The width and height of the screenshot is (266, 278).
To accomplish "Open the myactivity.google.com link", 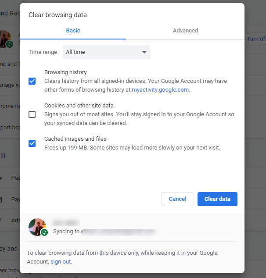I will tap(160, 90).
